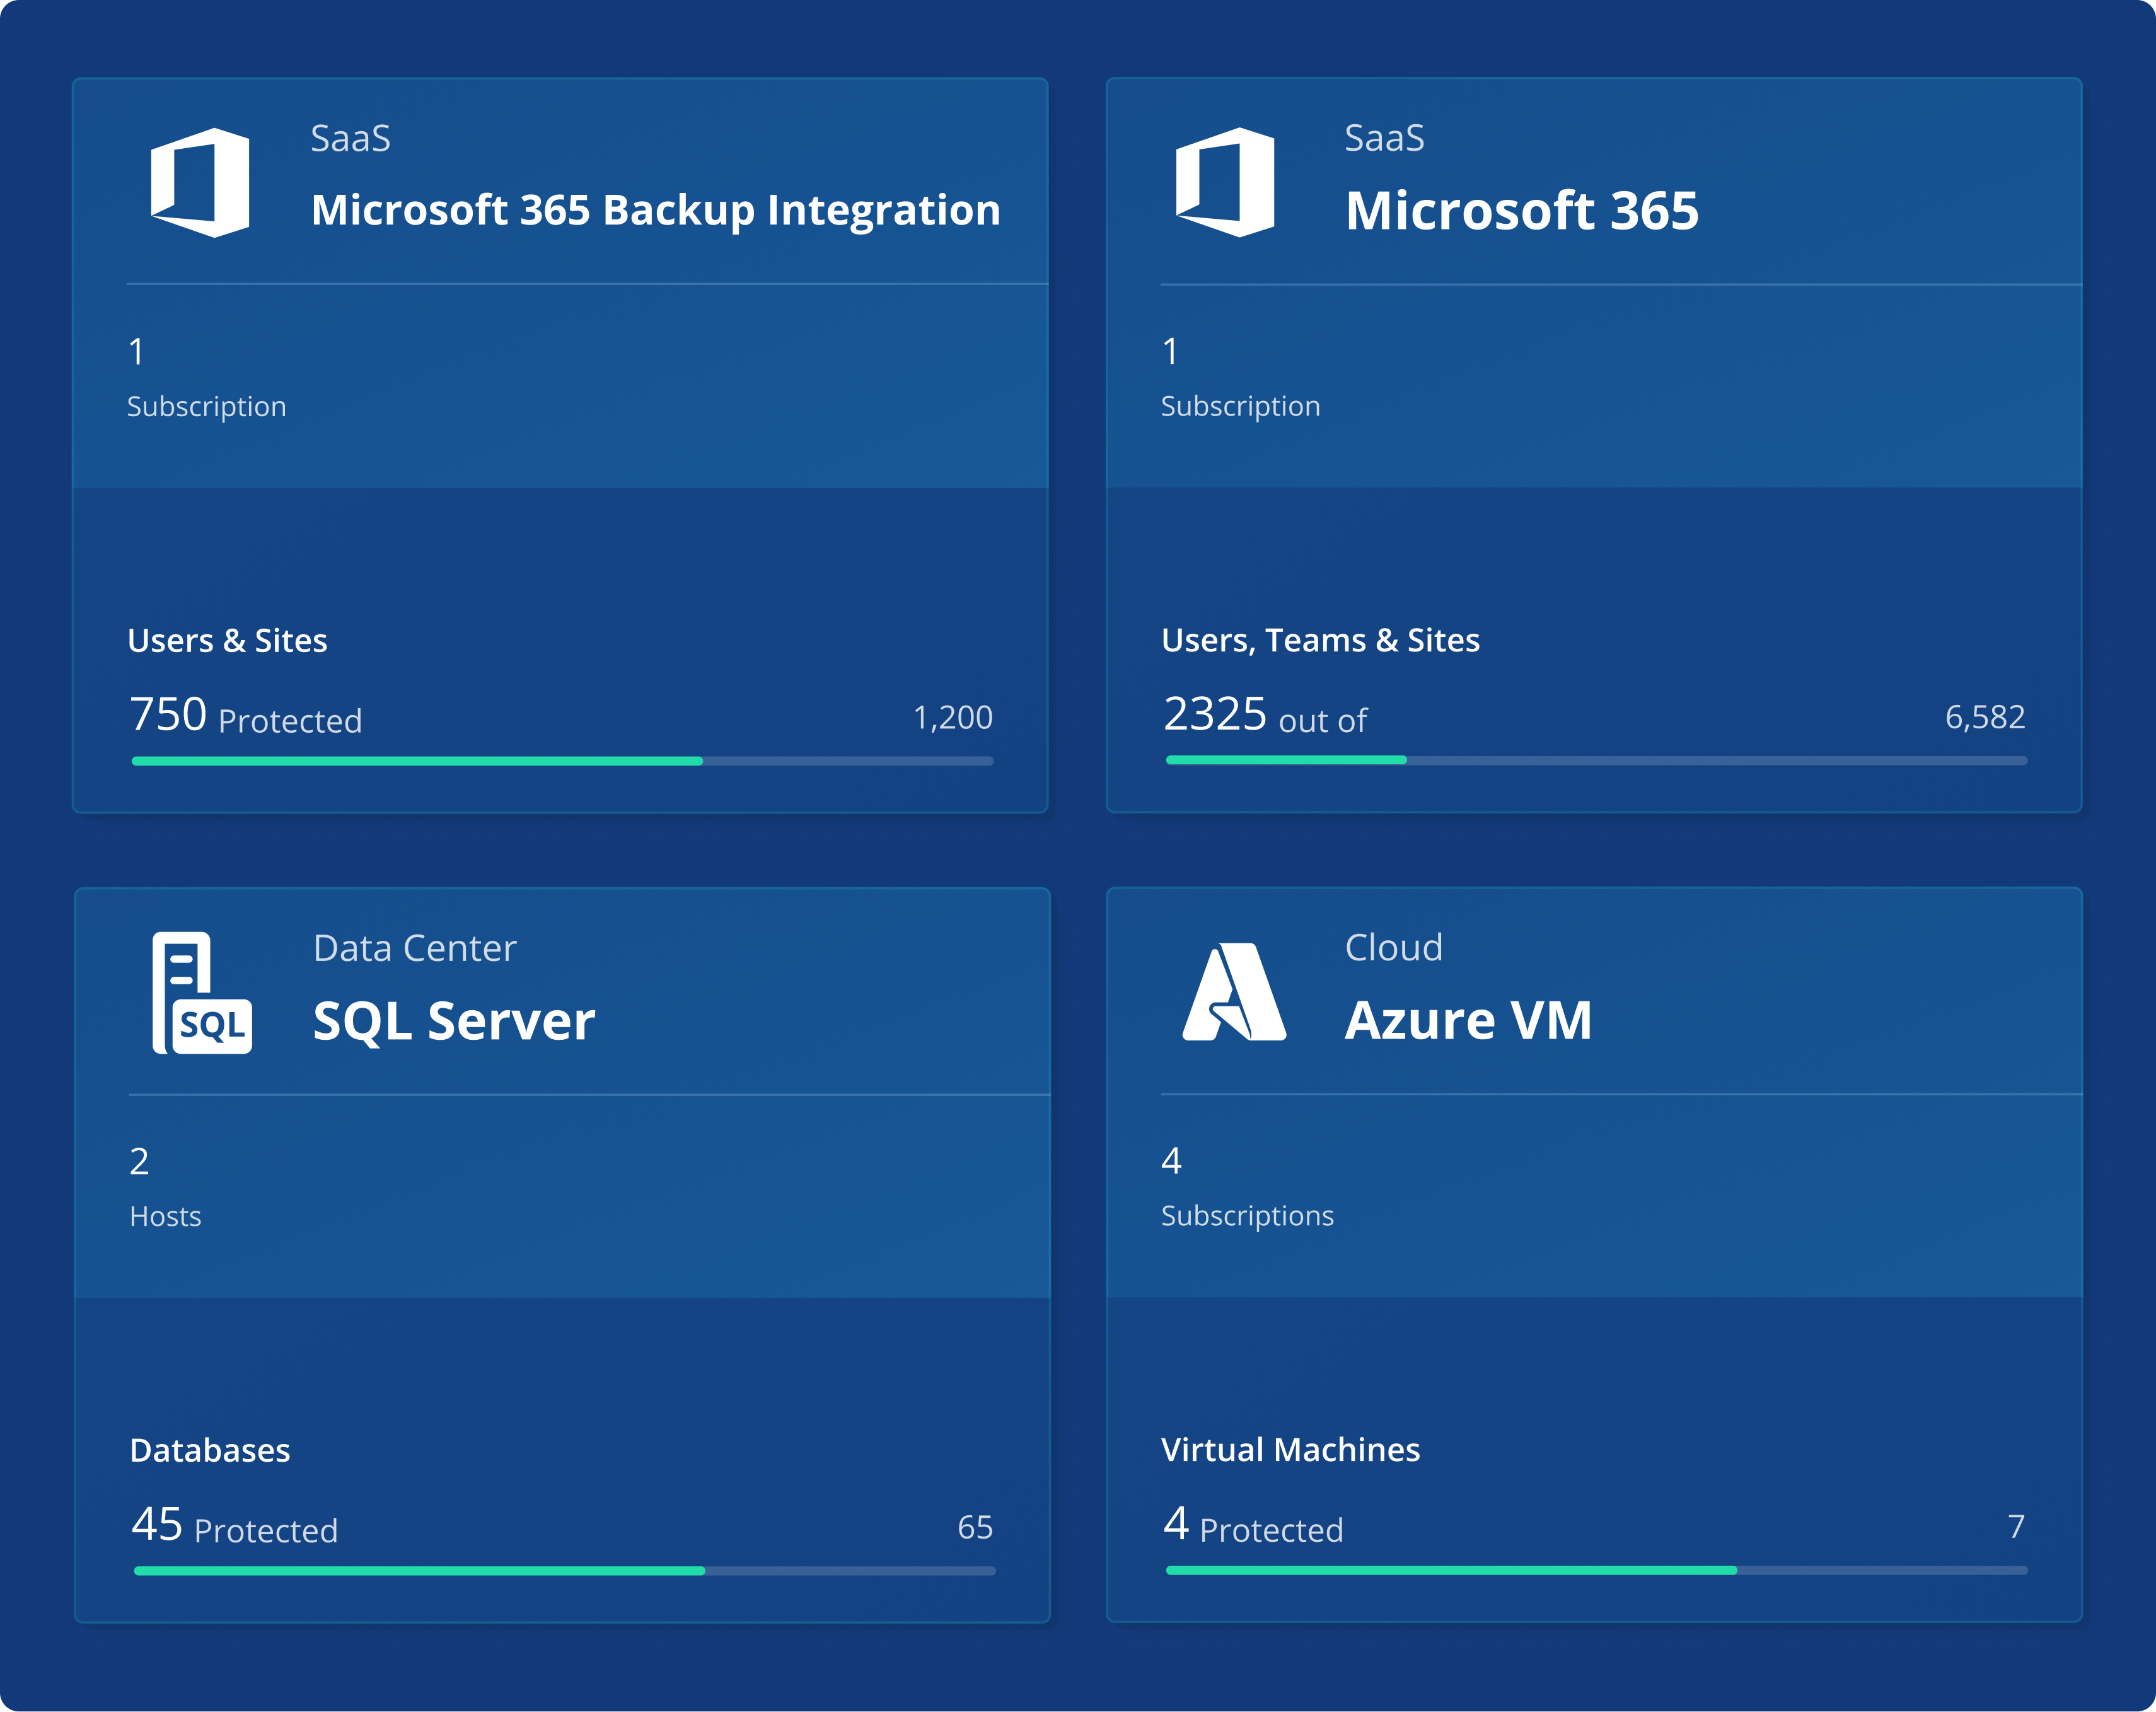Click the 6,582 total count
The width and height of the screenshot is (2156, 1712).
point(1984,717)
